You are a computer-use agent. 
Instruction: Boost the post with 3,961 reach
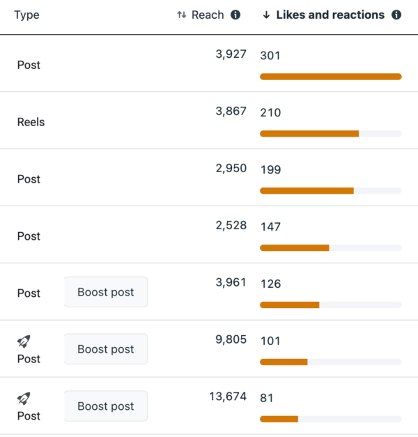106,292
